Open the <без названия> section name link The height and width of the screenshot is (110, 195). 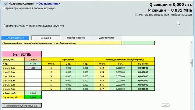(48, 4)
